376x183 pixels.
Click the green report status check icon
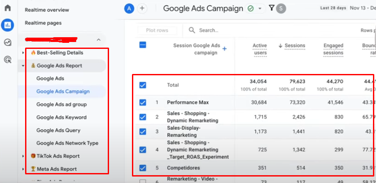(x=251, y=8)
